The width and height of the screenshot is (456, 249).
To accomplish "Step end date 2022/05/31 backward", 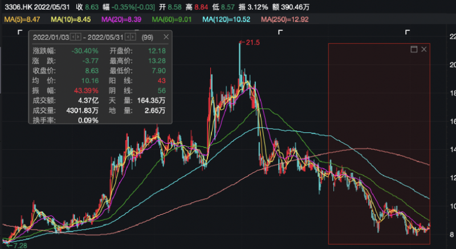I will (128, 37).
